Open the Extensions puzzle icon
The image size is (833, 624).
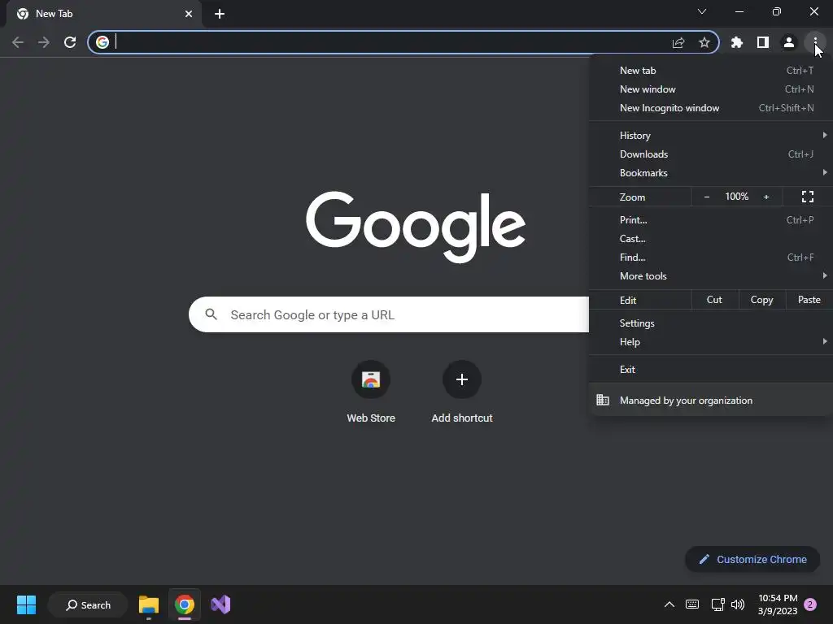[737, 42]
